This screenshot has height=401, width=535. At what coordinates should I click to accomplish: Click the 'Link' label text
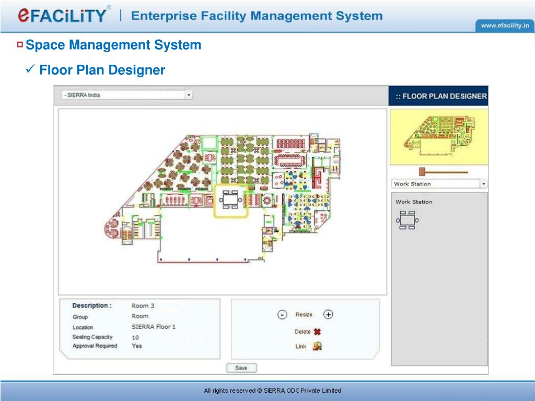[300, 347]
